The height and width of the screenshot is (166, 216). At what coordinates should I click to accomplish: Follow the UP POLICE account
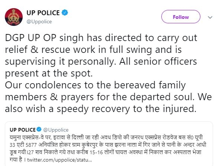[x=181, y=17]
